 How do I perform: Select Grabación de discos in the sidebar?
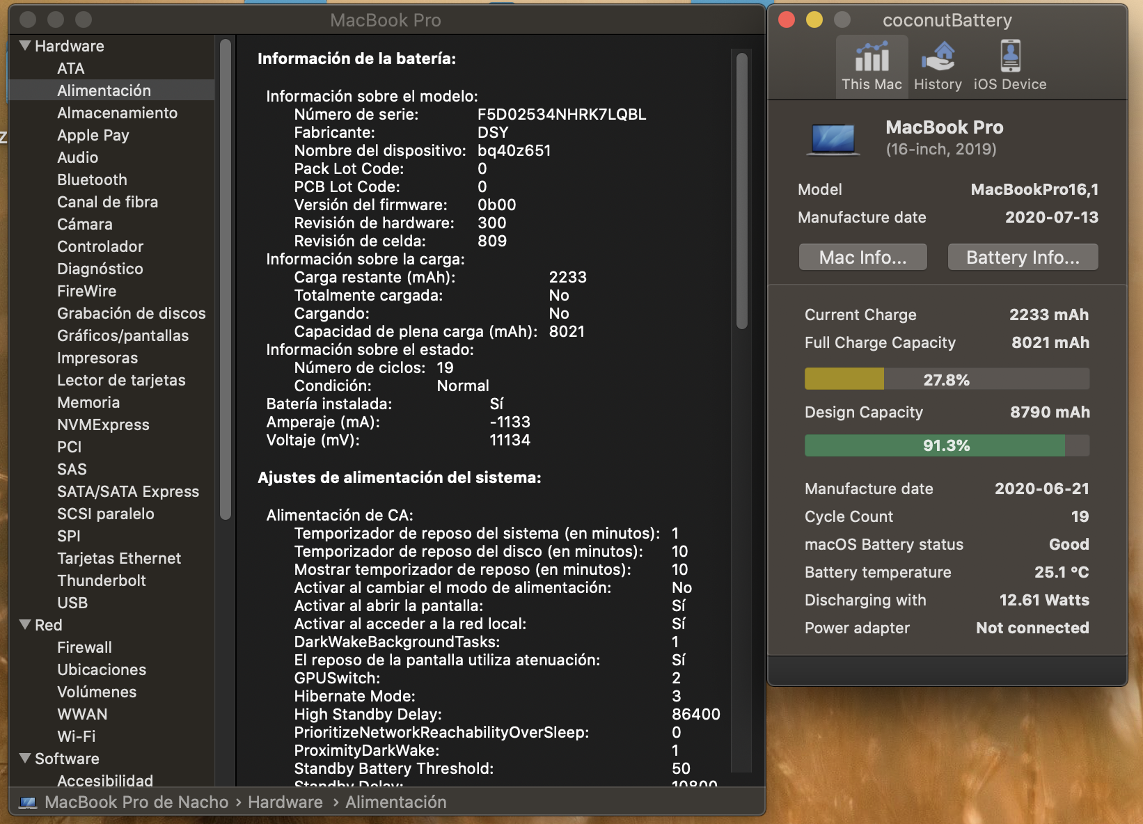tap(131, 313)
